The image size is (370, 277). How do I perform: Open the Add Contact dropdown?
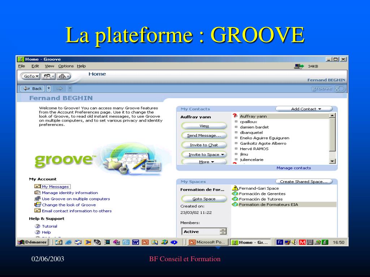pos(304,109)
